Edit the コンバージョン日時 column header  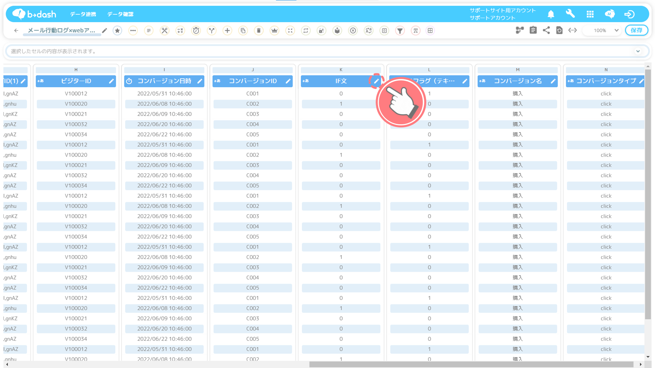coord(200,81)
